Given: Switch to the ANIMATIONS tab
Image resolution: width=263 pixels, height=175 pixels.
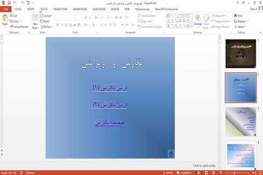Looking at the screenshot, I should tap(80, 9).
